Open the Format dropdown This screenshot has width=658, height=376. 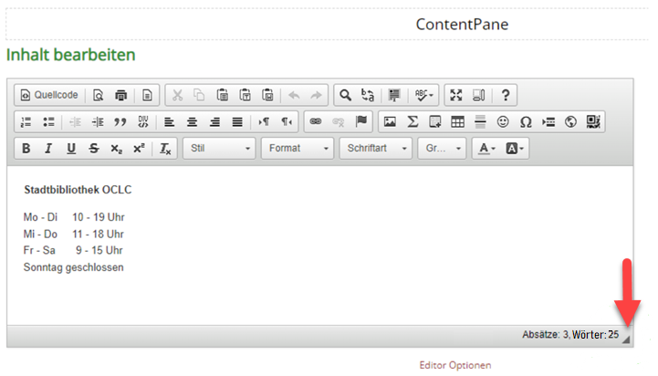pyautogui.click(x=297, y=149)
